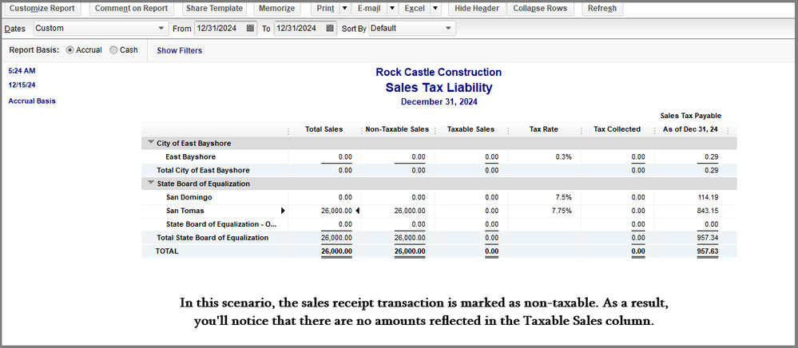Click the Sales Tax Liability report title

(439, 88)
